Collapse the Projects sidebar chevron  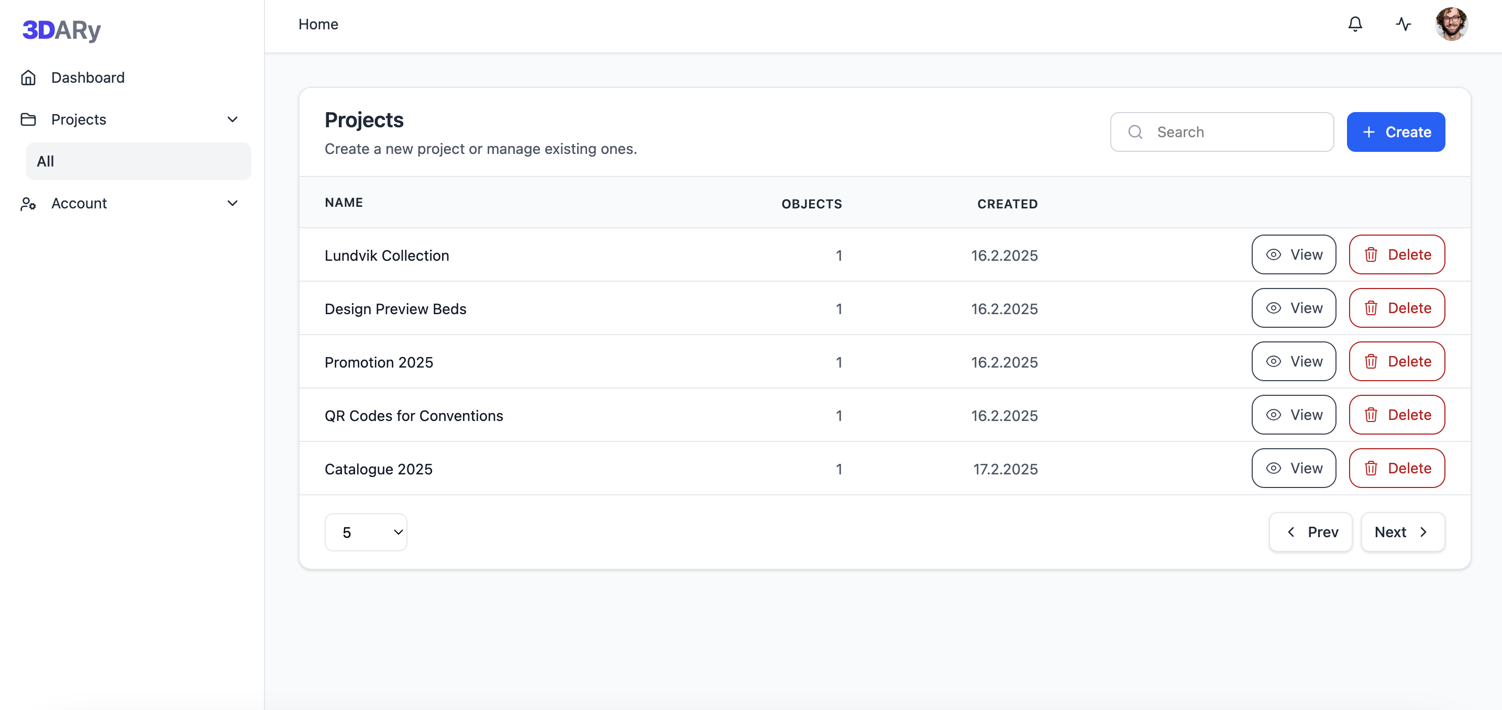[232, 119]
